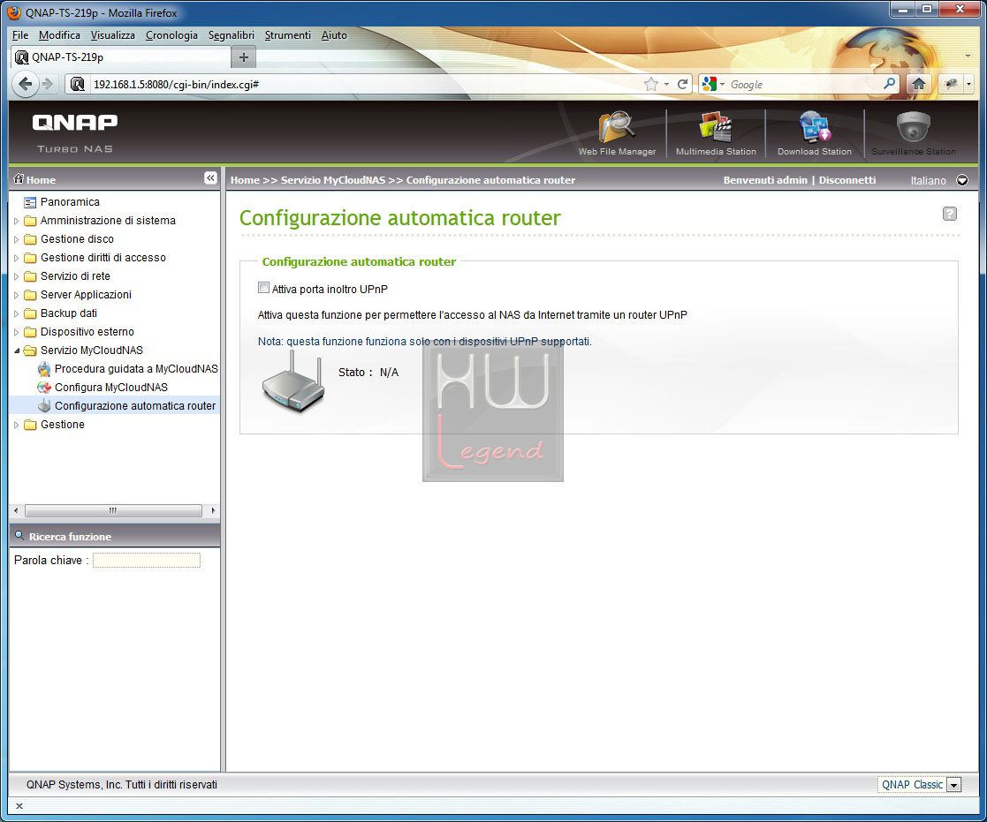The width and height of the screenshot is (987, 822).
Task: Bookmark this page with the star icon
Action: (651, 84)
